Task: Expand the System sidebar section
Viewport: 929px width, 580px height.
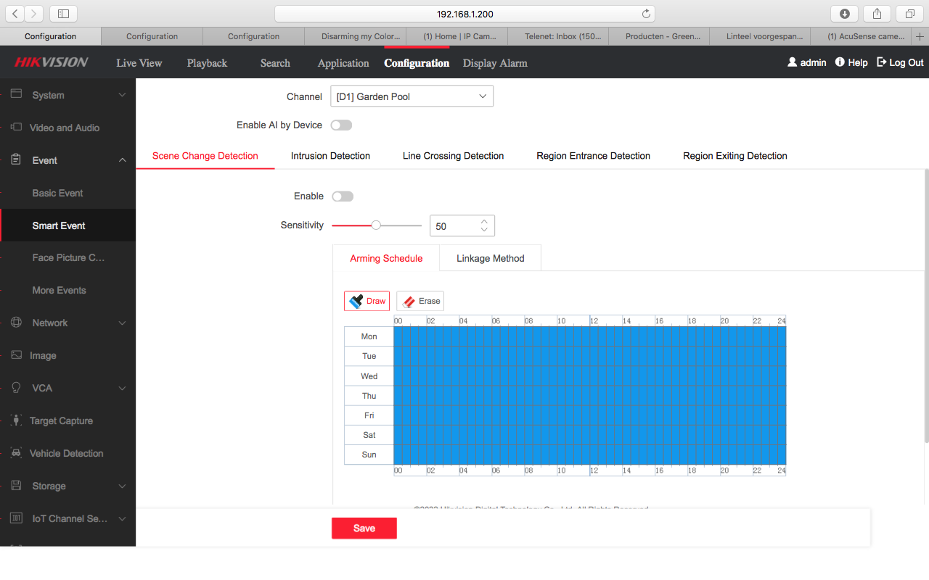Action: [67, 95]
